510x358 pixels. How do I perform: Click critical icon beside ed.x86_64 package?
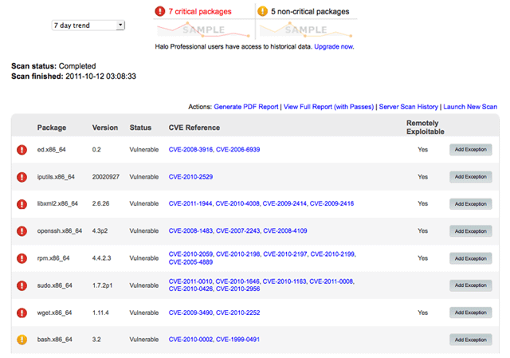click(x=22, y=150)
